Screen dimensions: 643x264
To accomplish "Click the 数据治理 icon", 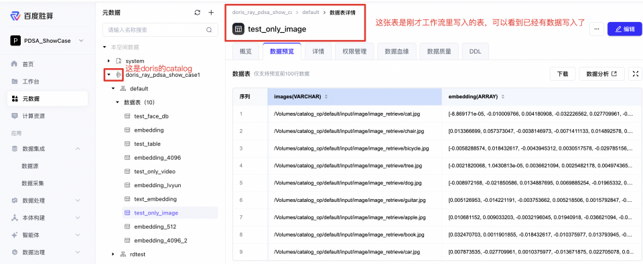I will pyautogui.click(x=15, y=252).
